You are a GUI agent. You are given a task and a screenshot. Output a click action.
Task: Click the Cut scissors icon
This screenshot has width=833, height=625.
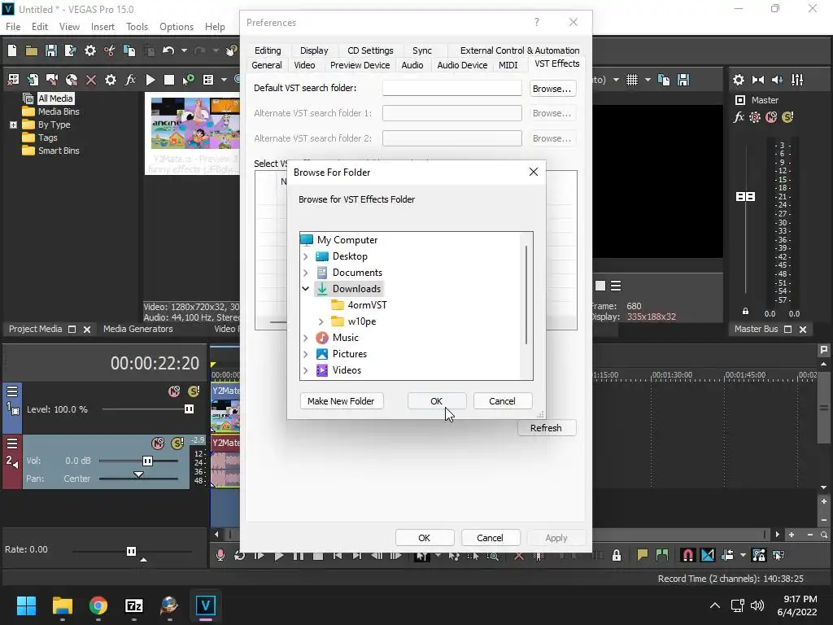[x=110, y=50]
